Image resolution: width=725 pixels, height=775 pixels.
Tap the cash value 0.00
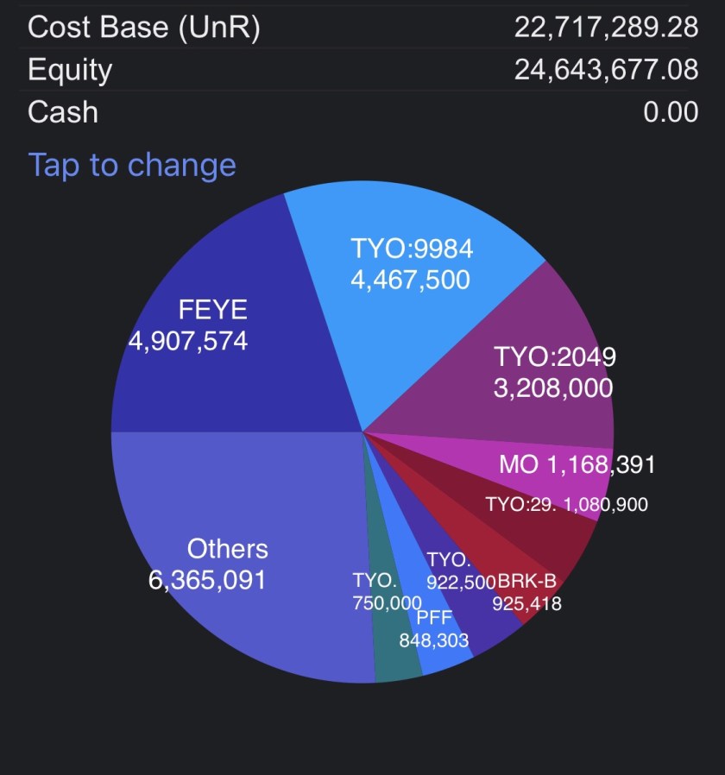[x=671, y=112]
